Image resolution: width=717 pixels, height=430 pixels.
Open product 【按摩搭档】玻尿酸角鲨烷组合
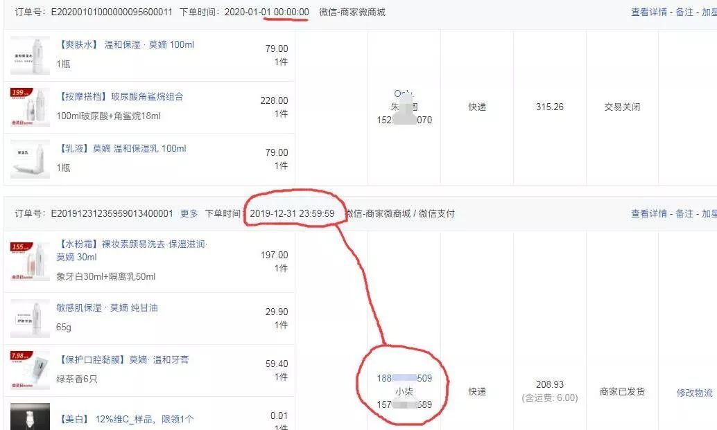point(120,97)
